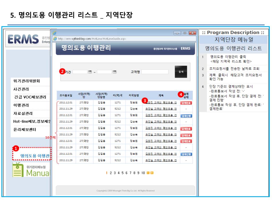Click the 명의도용 이행관리 popup heading
The image size is (272, 204).
pyautogui.click(x=86, y=48)
